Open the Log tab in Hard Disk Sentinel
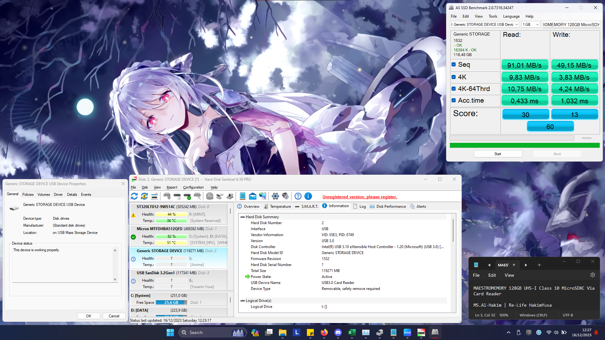605x340 pixels. [360, 207]
